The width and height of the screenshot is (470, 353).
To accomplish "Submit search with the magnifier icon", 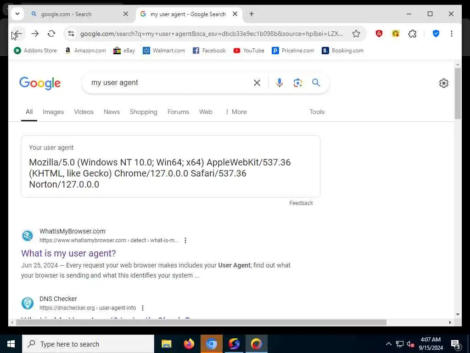I will [316, 83].
